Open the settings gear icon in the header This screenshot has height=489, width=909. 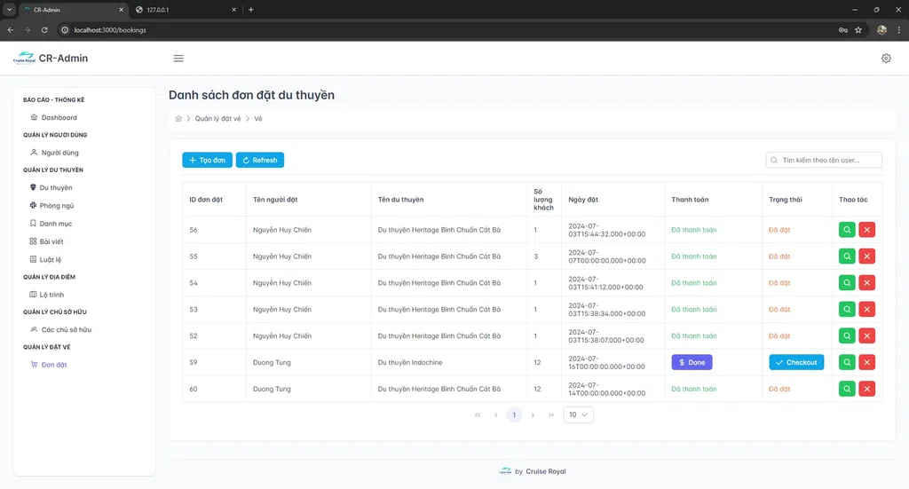[x=886, y=59]
